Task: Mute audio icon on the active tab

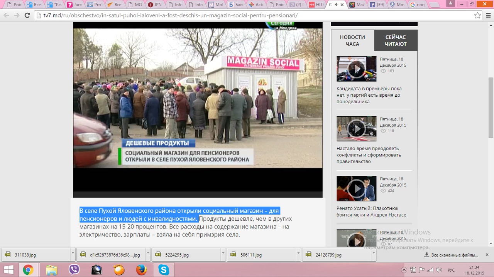Action: pos(337,5)
